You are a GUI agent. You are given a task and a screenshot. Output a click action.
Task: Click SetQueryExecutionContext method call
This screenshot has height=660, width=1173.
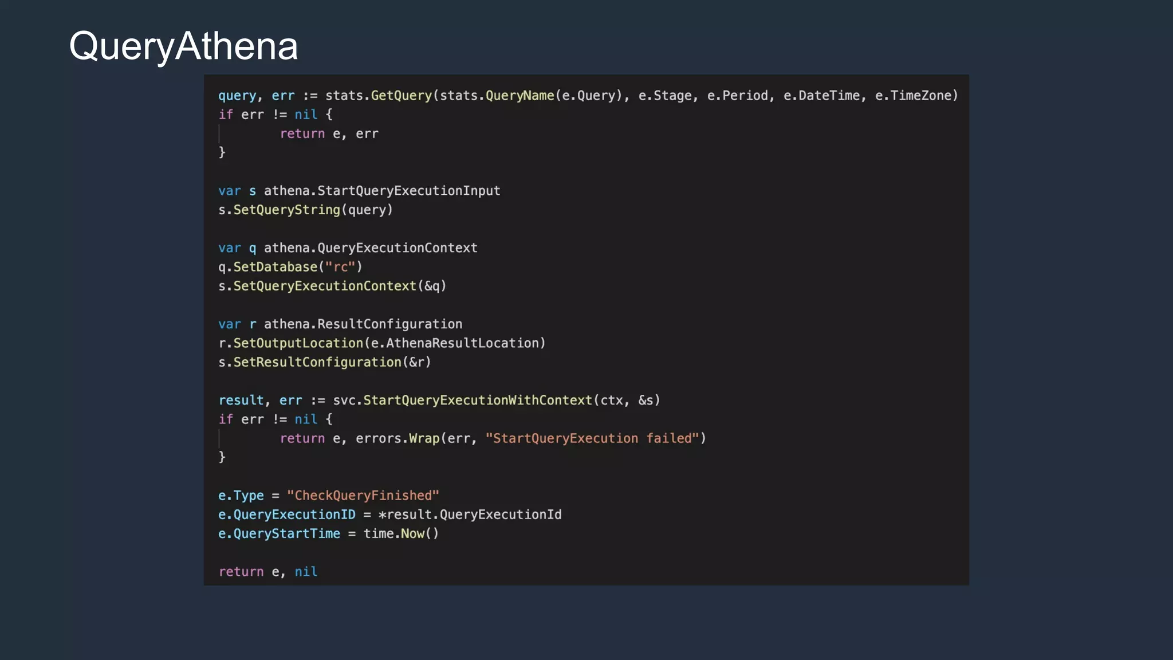pos(324,286)
